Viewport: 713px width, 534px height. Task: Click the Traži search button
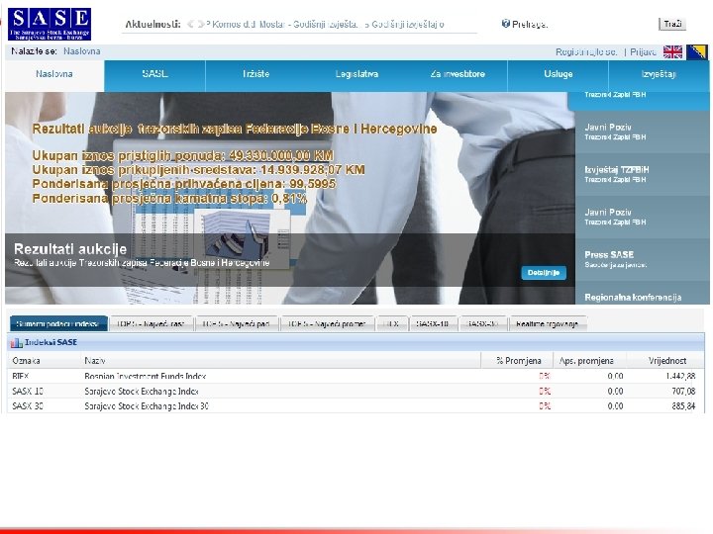point(672,24)
